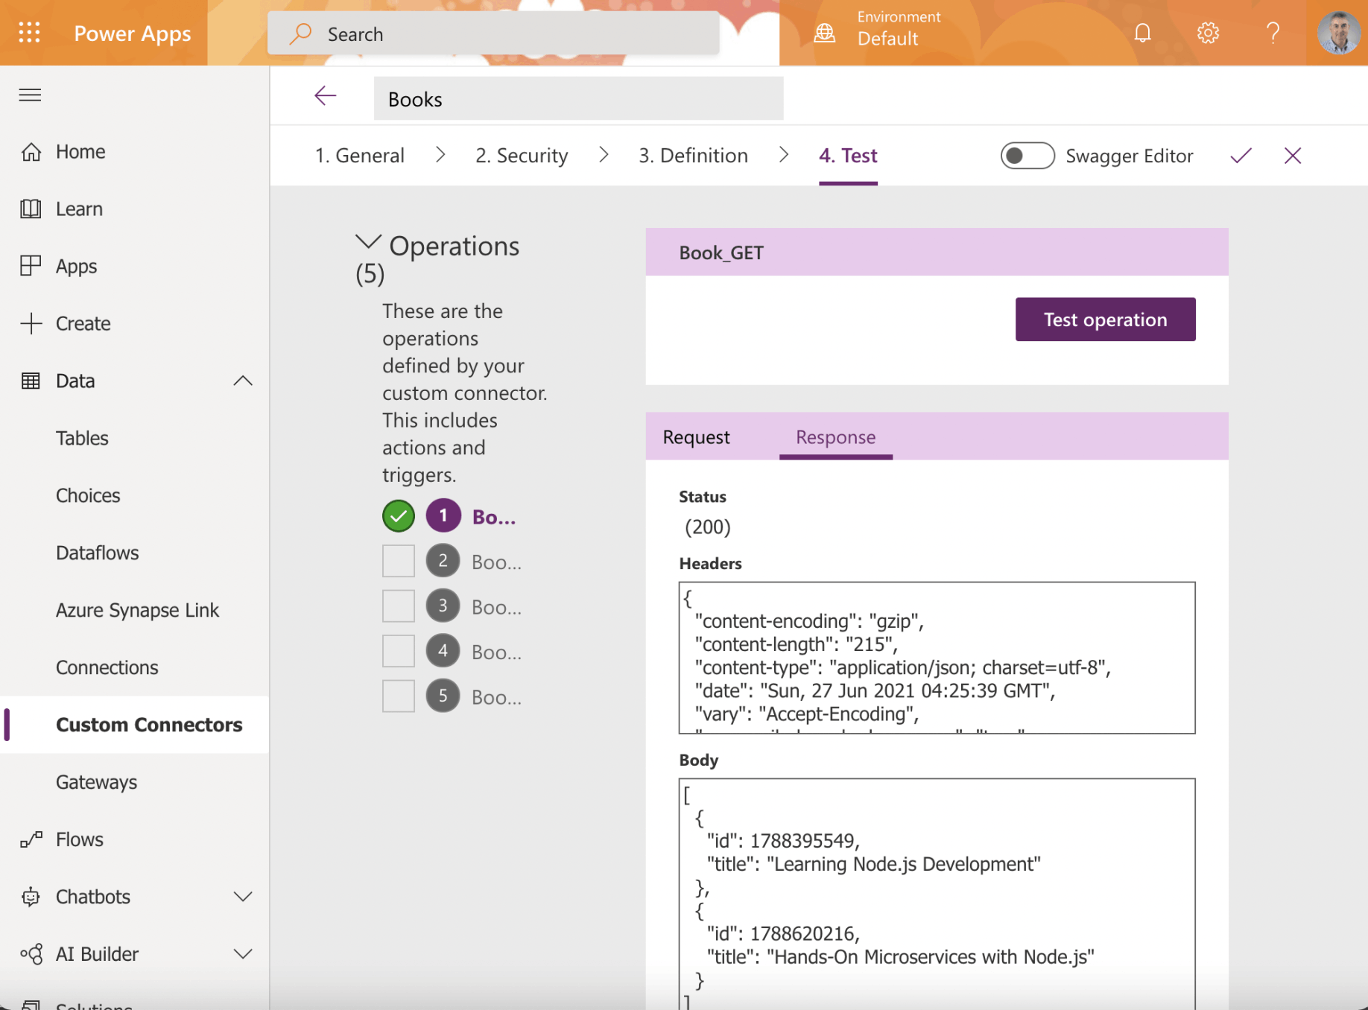The height and width of the screenshot is (1010, 1368).
Task: Edit the Books connector name field
Action: click(x=578, y=99)
